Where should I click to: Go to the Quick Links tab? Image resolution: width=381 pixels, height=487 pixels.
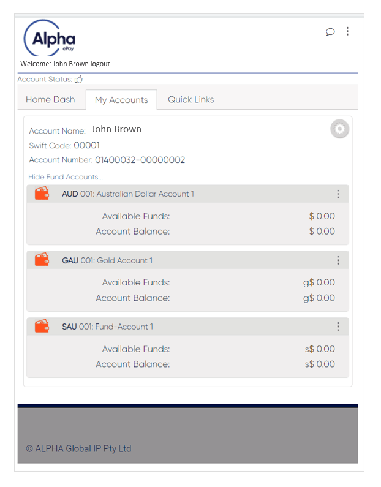coord(190,99)
